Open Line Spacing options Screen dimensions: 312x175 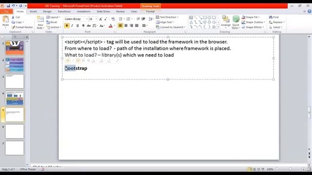[x=151, y=19]
